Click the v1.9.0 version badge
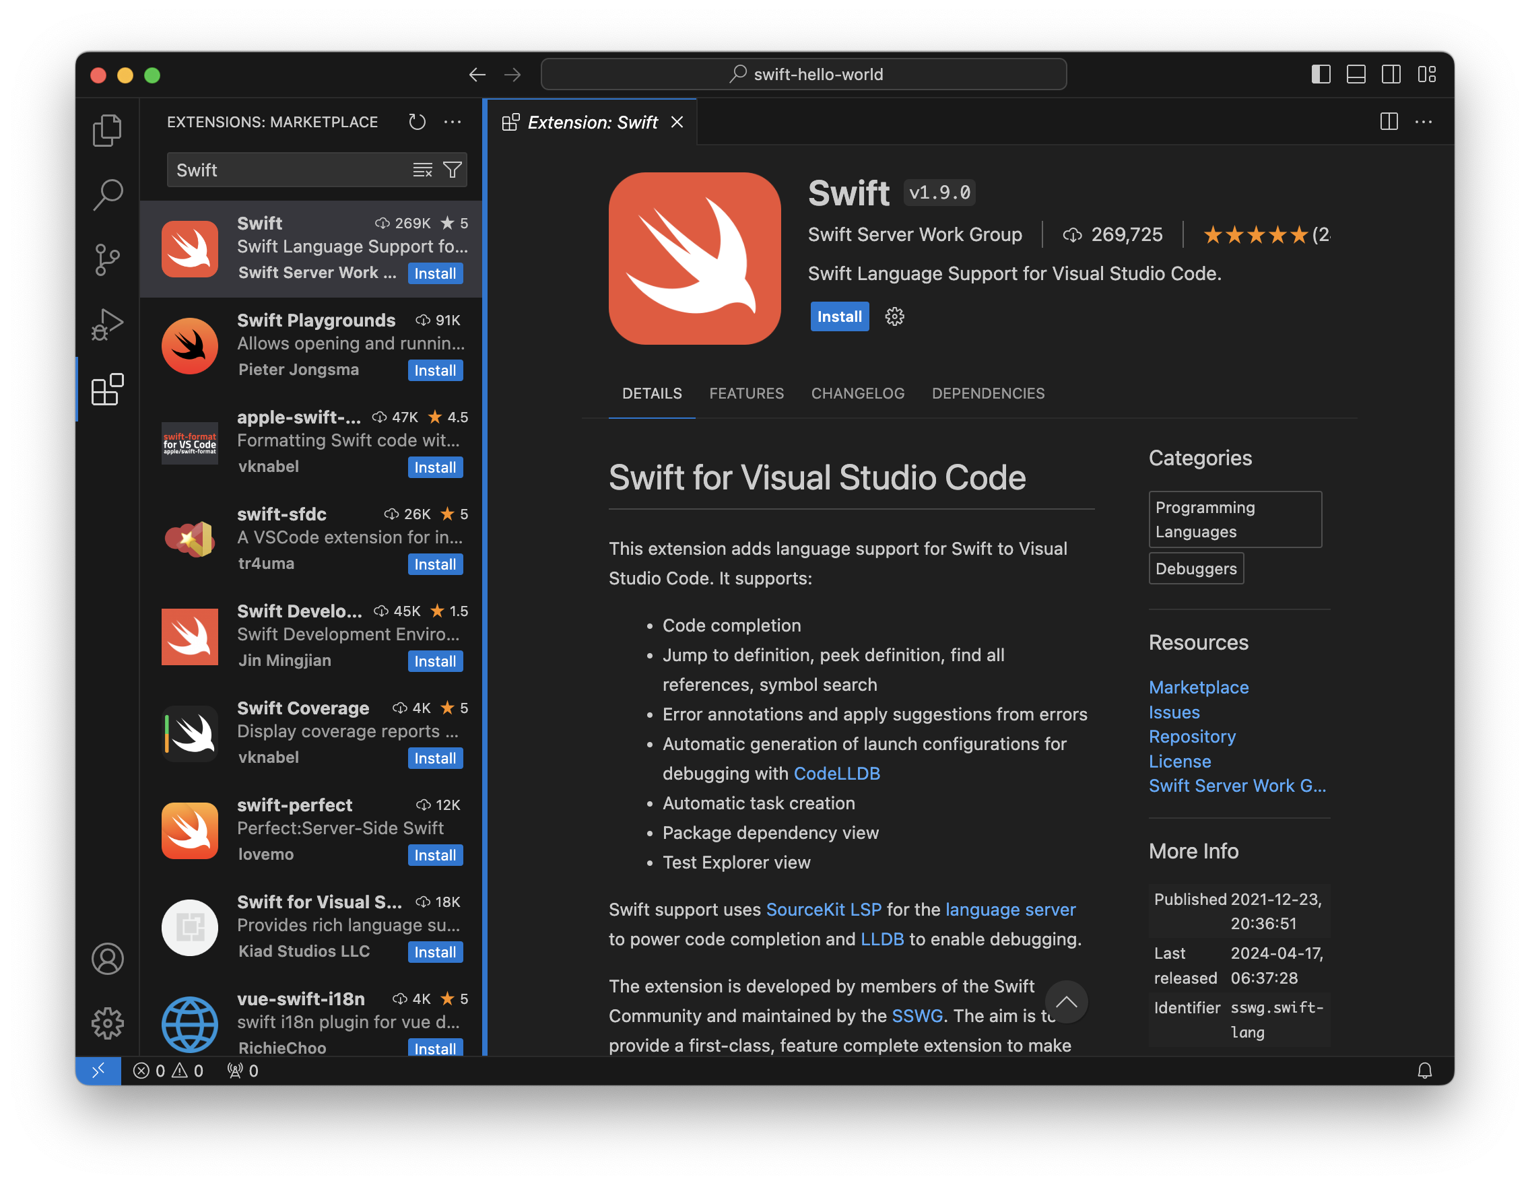Viewport: 1530px width, 1185px height. [x=939, y=193]
